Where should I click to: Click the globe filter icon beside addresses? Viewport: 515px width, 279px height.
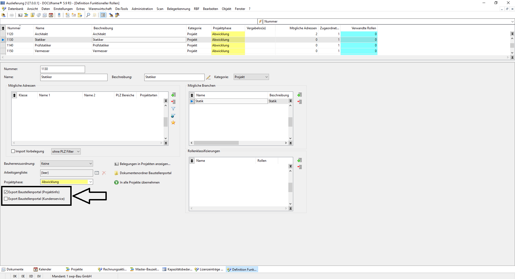pyautogui.click(x=173, y=116)
